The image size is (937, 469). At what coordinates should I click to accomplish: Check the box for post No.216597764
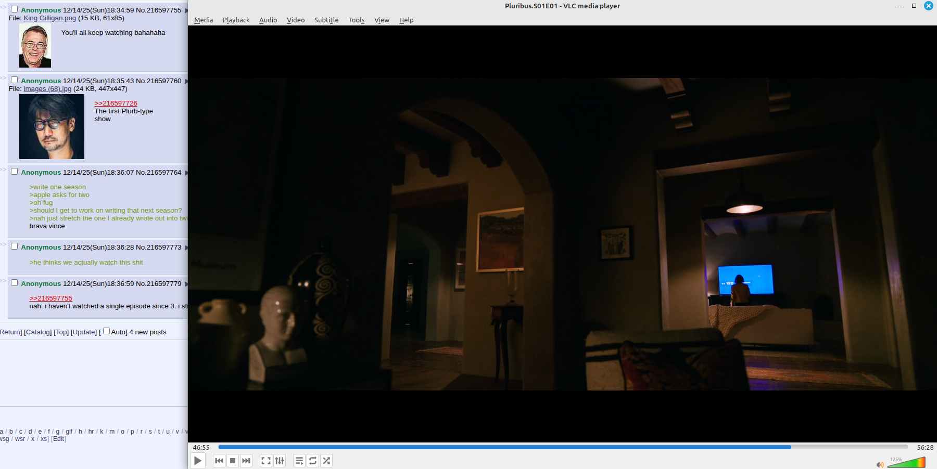[15, 172]
